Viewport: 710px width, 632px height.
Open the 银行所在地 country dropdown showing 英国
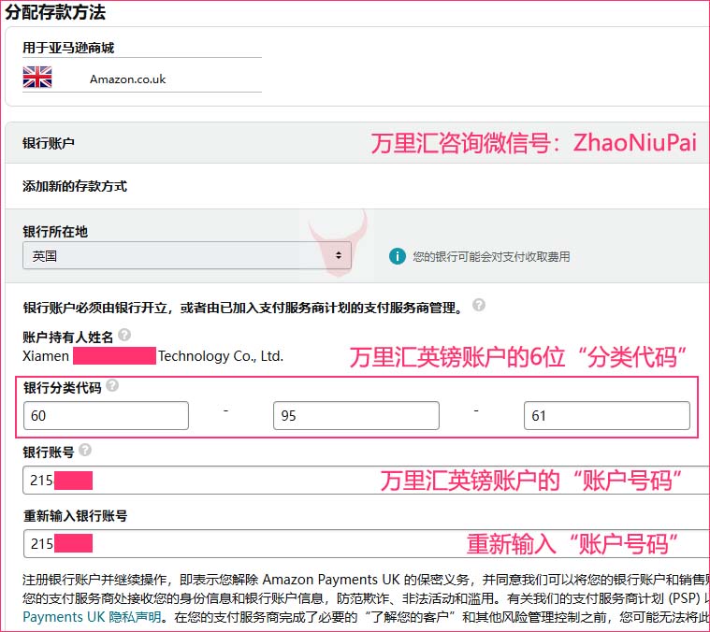tap(187, 255)
